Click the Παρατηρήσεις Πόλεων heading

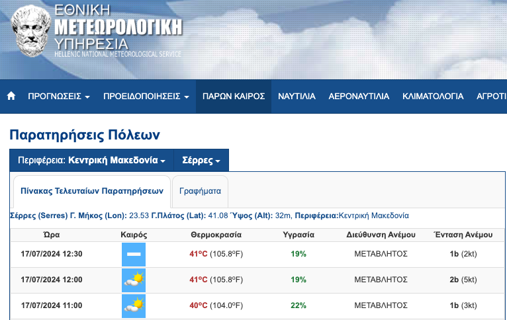(x=85, y=135)
